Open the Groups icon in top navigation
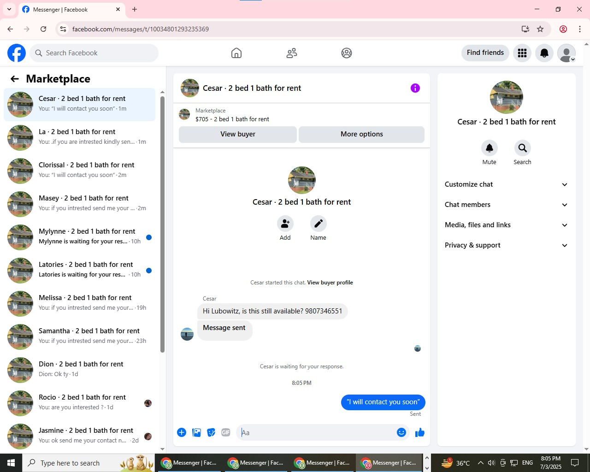The width and height of the screenshot is (590, 472). point(347,53)
